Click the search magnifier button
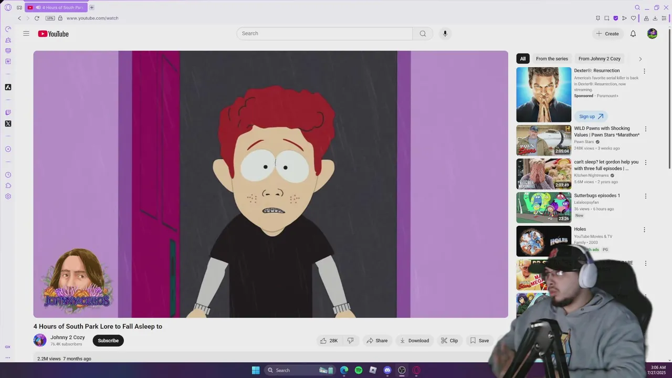 [x=423, y=34]
